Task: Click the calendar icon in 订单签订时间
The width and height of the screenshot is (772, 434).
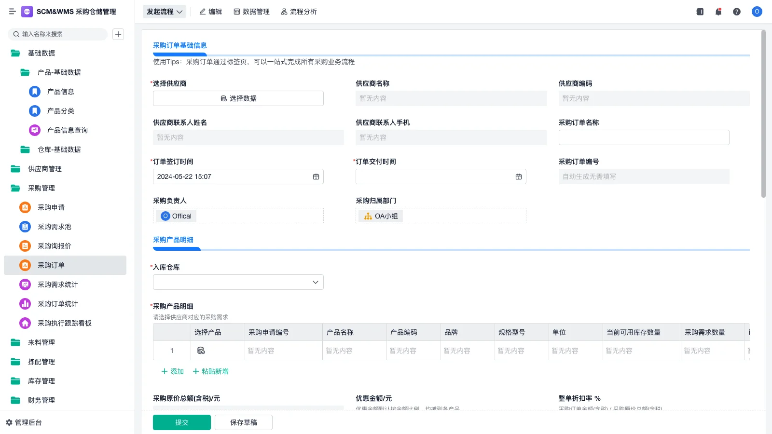Action: pos(316,176)
